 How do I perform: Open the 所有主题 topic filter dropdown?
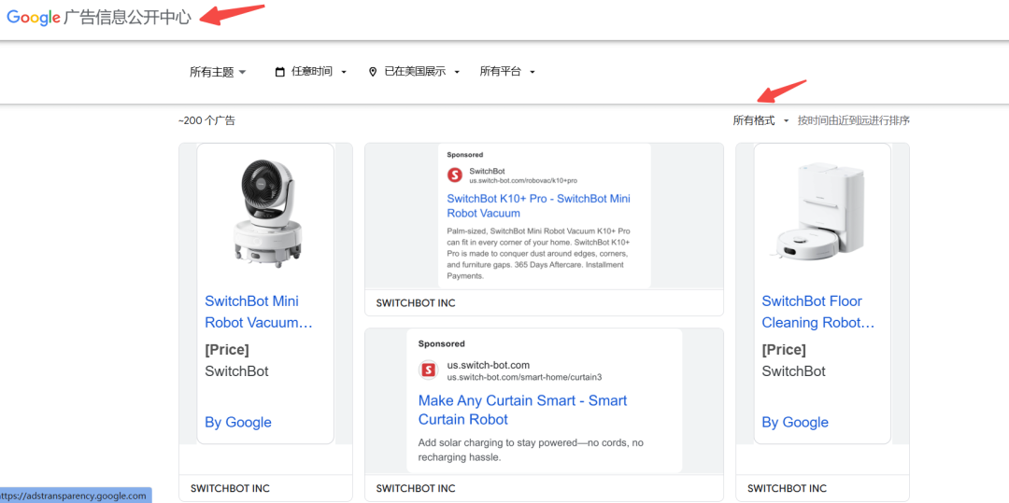[218, 72]
